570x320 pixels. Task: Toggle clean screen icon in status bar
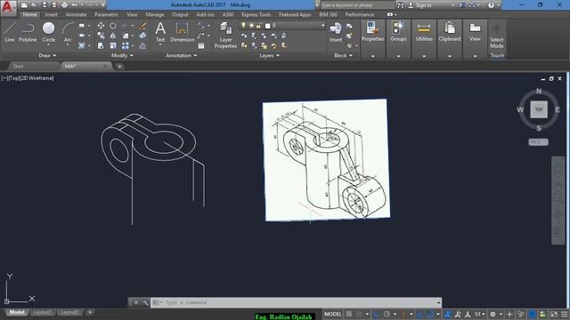[554, 314]
